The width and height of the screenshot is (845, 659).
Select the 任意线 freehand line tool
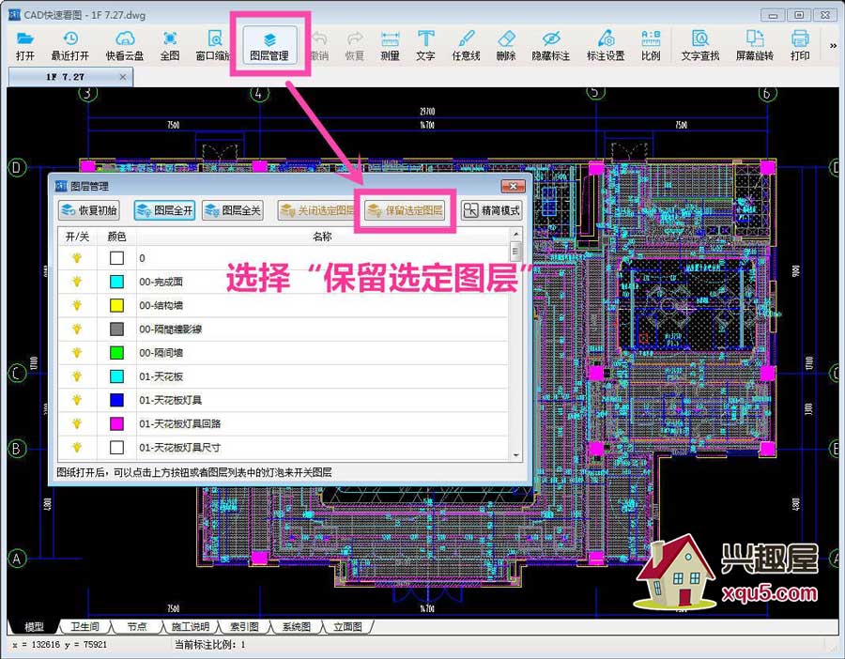(x=466, y=45)
